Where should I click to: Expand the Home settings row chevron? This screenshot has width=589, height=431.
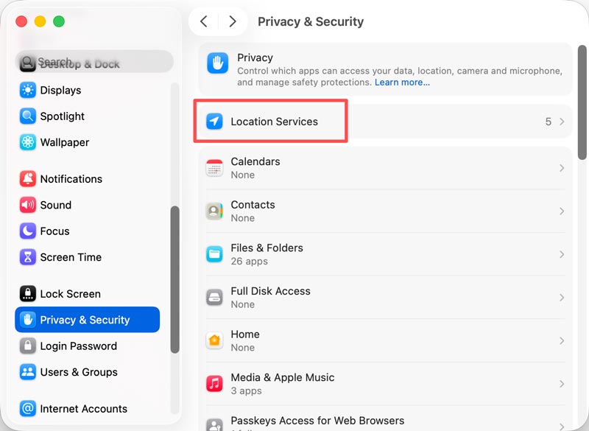point(563,340)
